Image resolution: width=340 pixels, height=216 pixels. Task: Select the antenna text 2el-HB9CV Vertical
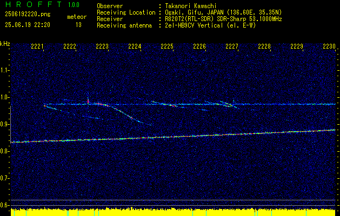194,25
